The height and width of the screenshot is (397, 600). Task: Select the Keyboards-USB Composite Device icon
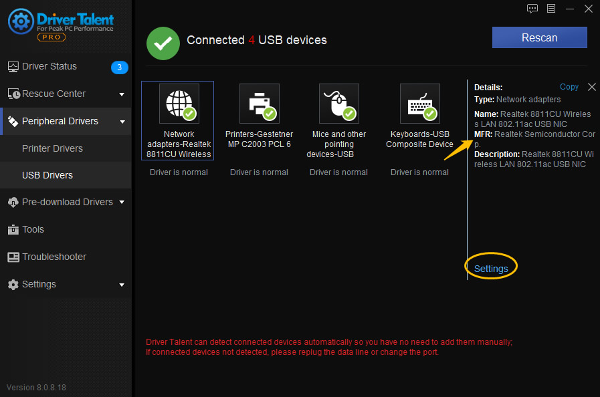420,104
